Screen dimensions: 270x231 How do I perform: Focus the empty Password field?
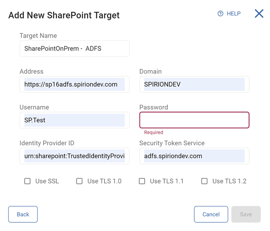tap(194, 120)
